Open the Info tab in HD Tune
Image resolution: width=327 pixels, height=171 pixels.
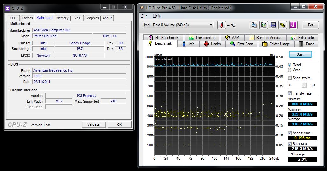point(188,44)
